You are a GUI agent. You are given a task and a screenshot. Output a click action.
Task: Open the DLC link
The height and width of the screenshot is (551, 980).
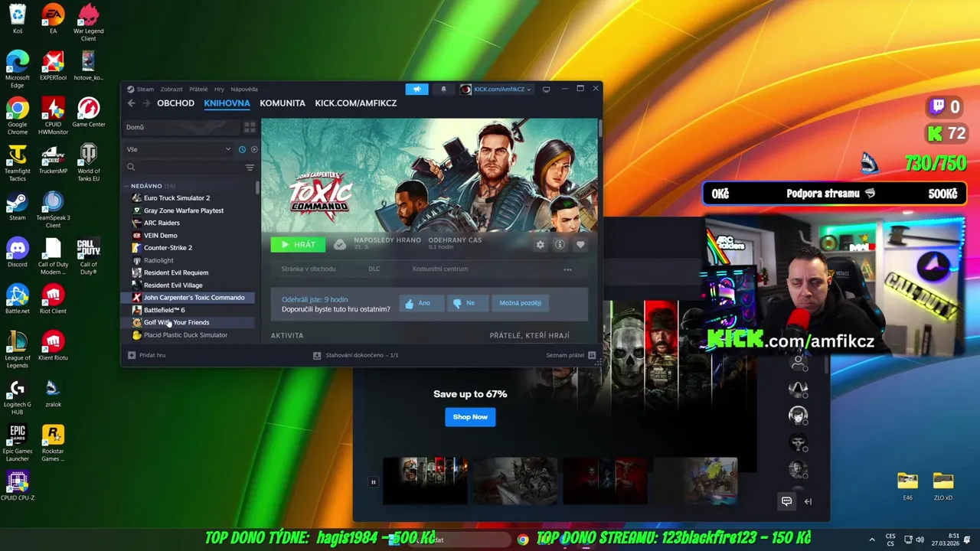(x=374, y=269)
